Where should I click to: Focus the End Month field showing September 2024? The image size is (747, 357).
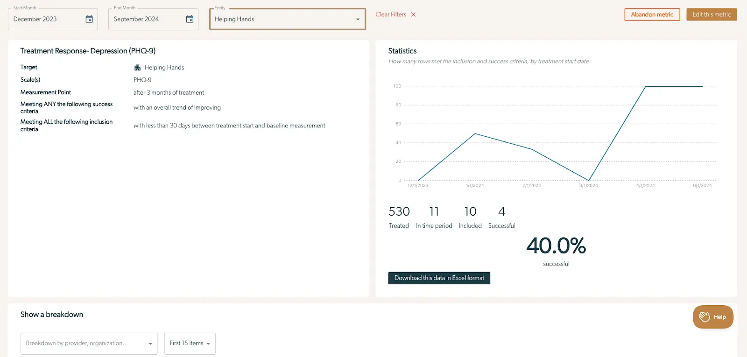145,19
